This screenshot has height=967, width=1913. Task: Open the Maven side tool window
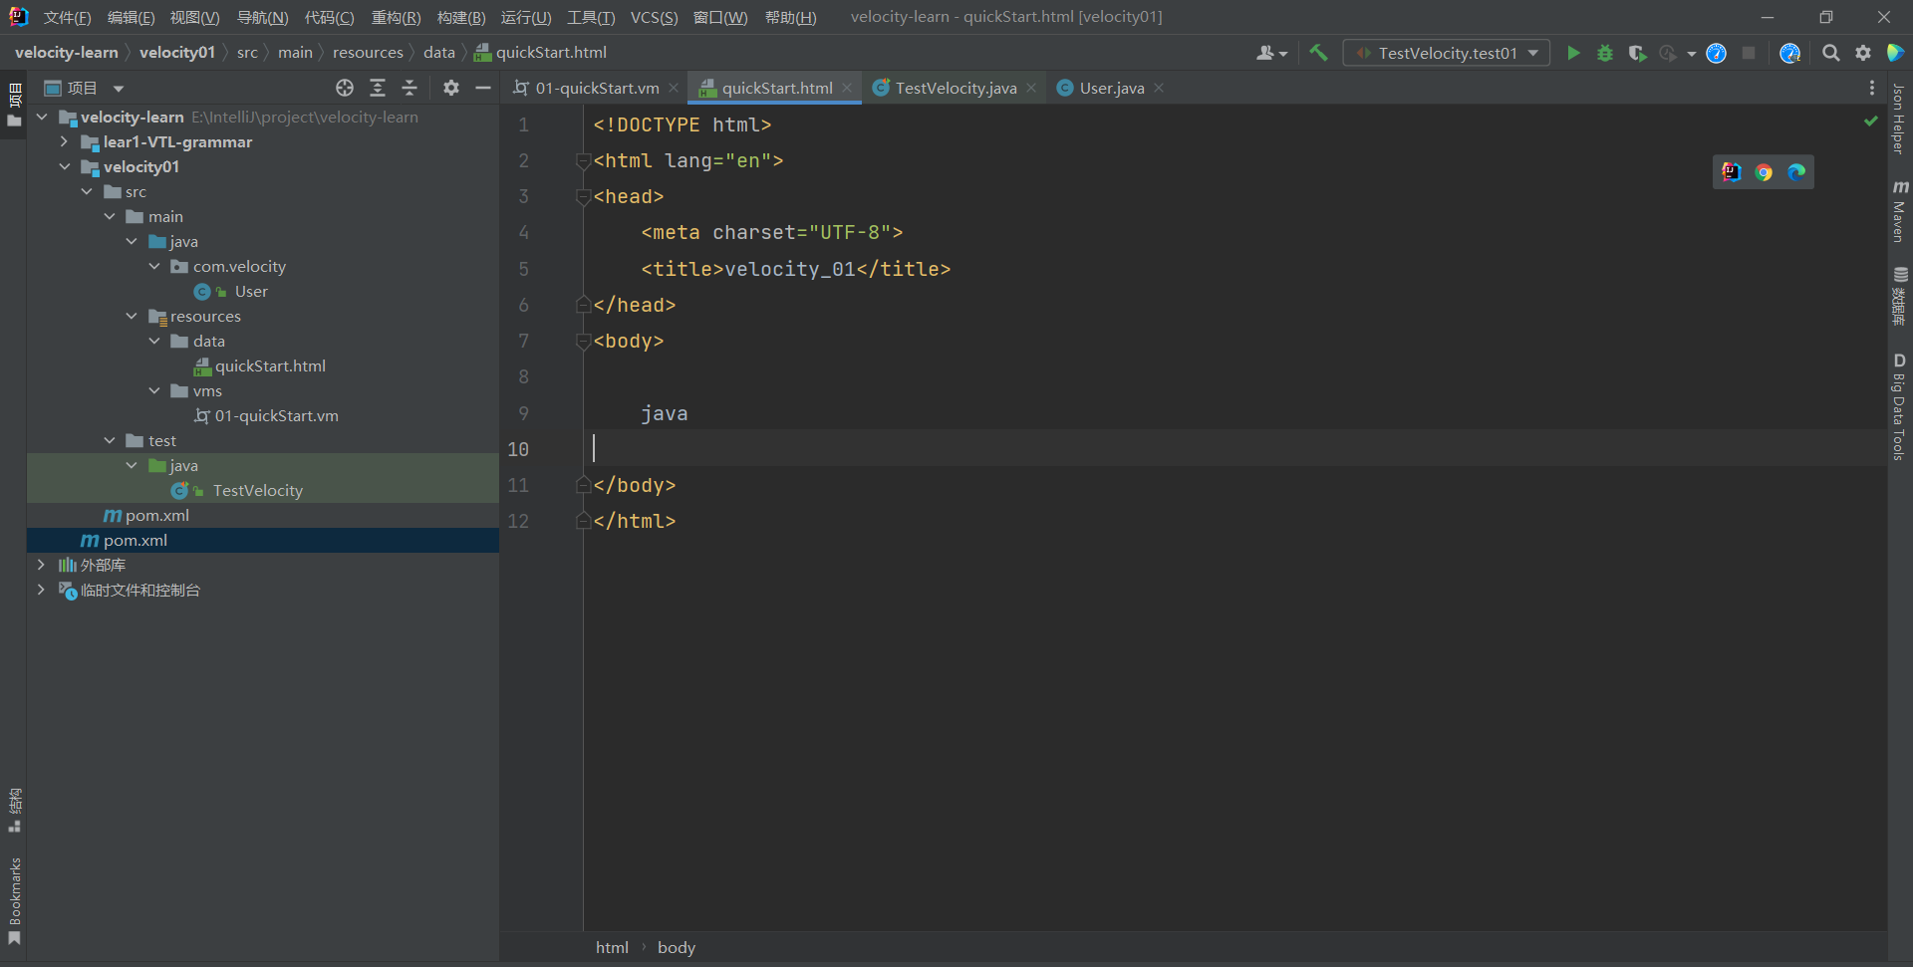point(1899,210)
